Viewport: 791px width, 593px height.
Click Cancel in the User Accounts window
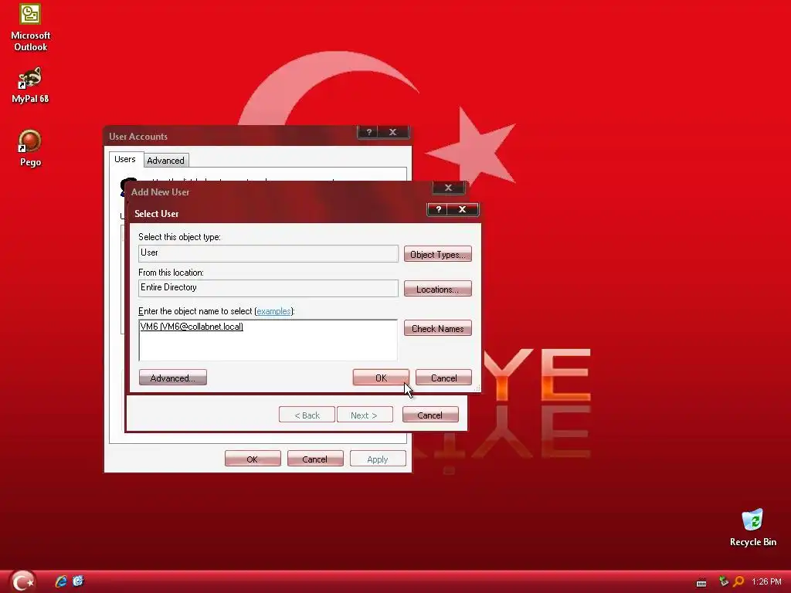315,459
